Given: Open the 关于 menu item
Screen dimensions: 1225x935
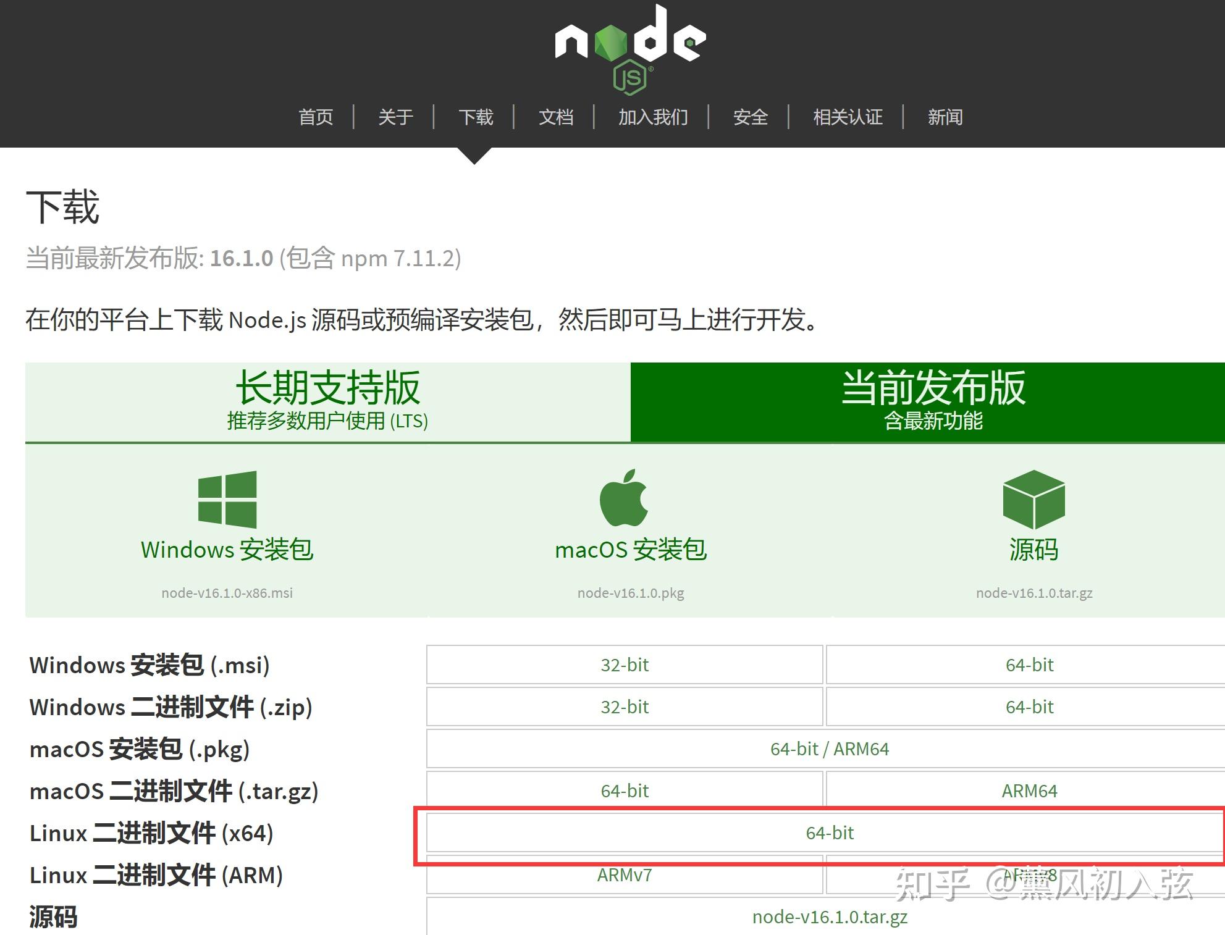Looking at the screenshot, I should point(395,117).
